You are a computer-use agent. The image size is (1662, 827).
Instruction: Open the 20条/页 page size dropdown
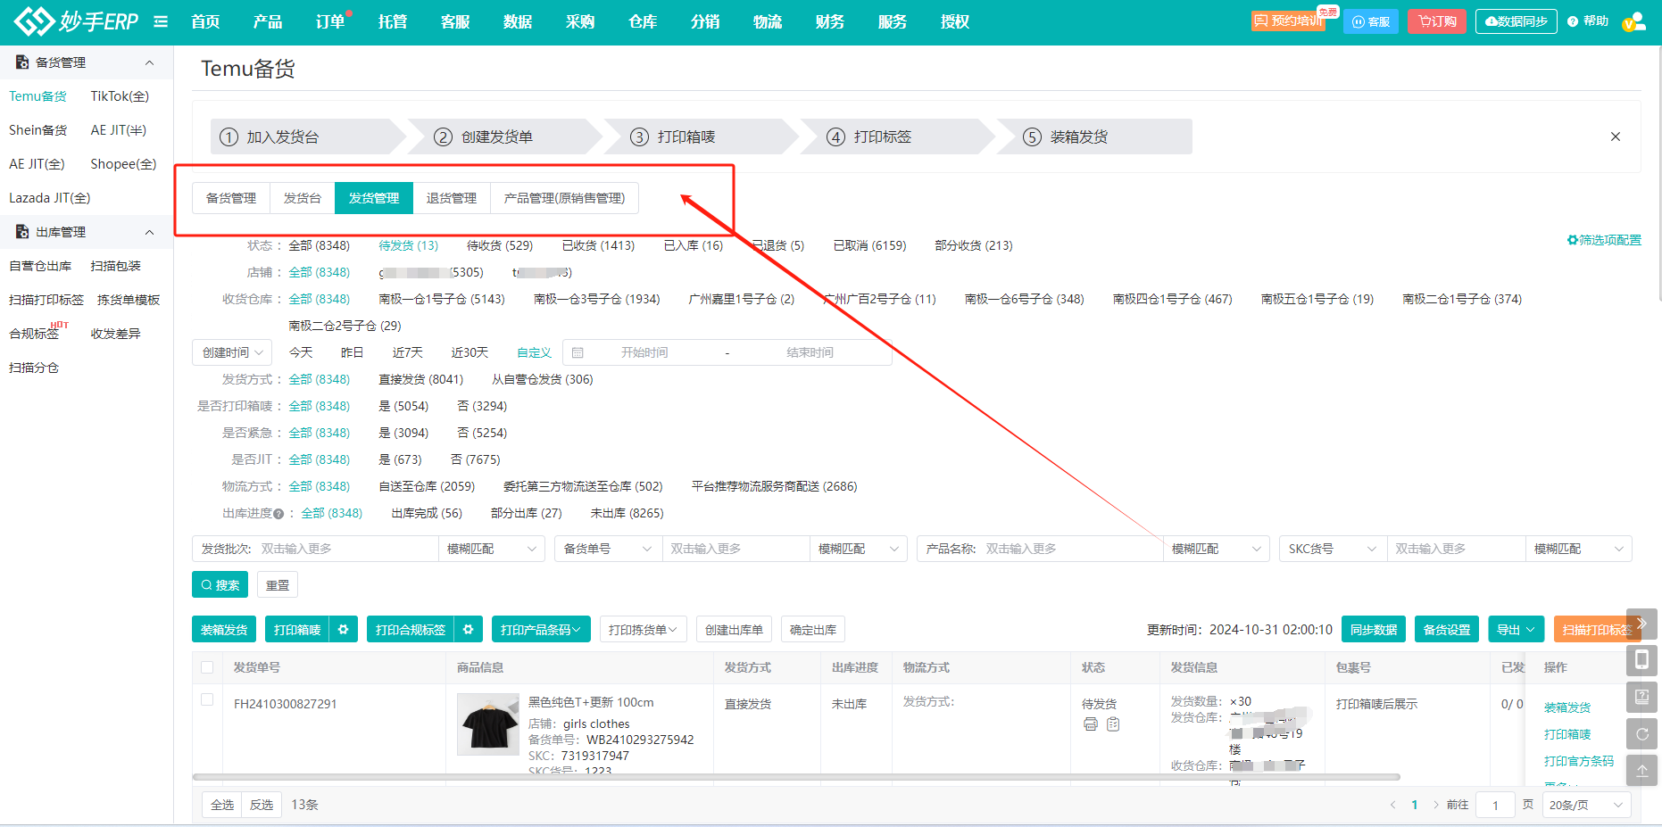coord(1585,805)
